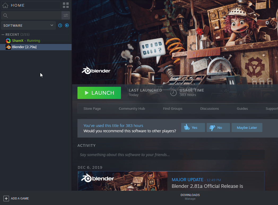Image resolution: width=278 pixels, height=205 pixels.
Task: Click Maybe Later button
Action: (247, 127)
